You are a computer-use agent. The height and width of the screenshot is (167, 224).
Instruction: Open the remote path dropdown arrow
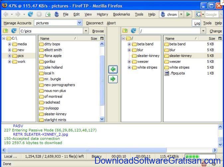pyautogui.click(x=203, y=31)
